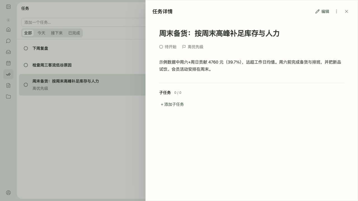Open the chat bubble icon in sidebar
Image resolution: width=358 pixels, height=201 pixels.
(8, 41)
